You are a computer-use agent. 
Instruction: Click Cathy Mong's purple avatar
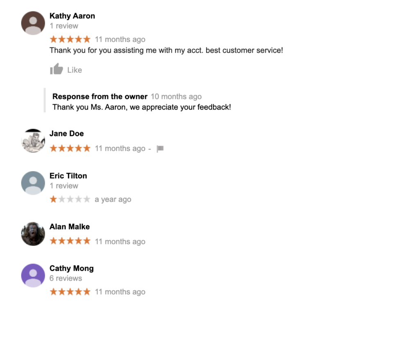coord(33,276)
